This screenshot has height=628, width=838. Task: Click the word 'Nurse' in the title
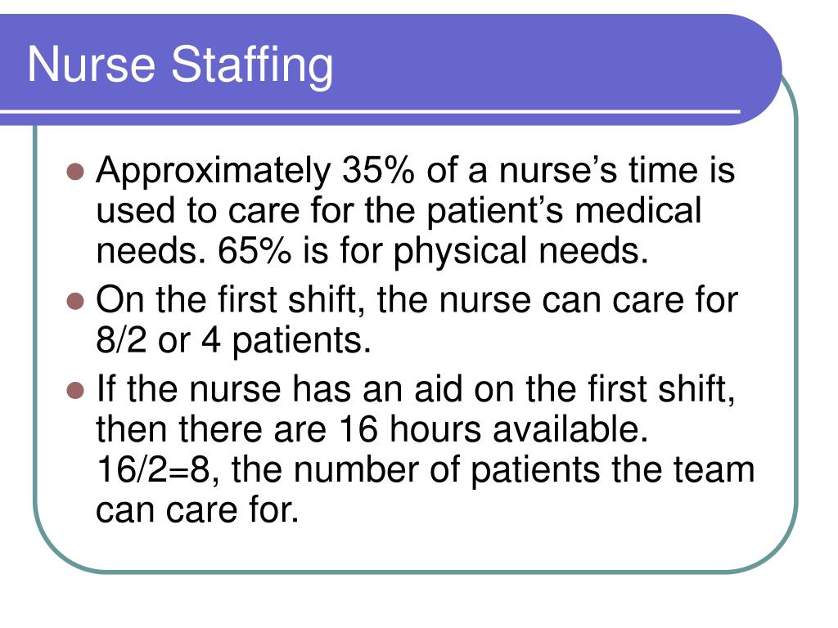(91, 65)
